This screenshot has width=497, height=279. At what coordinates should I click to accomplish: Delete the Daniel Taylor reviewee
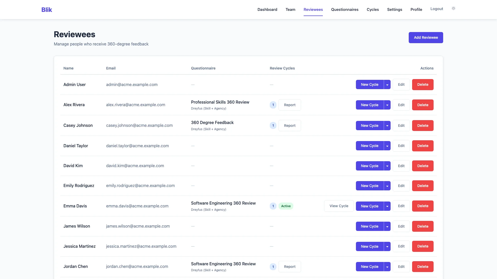click(x=423, y=146)
